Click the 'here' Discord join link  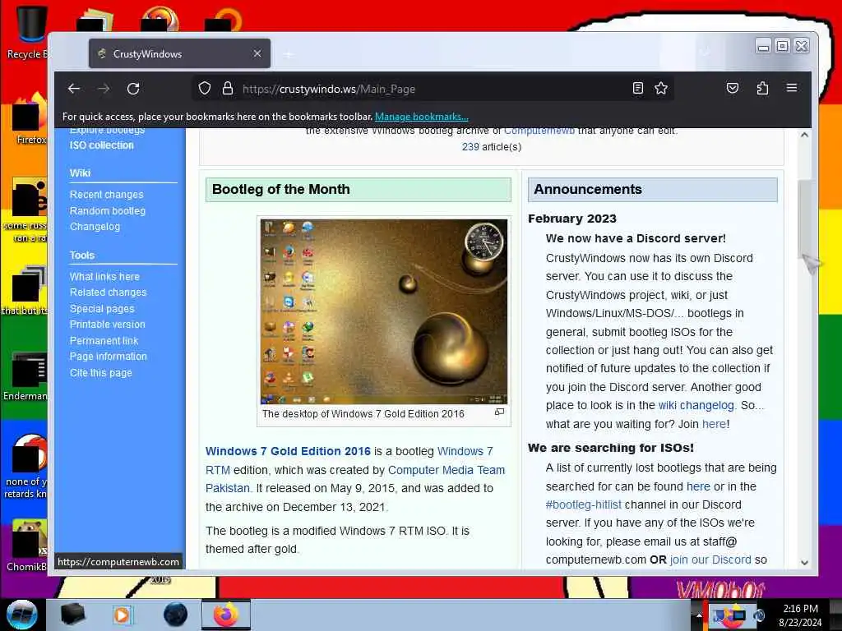pos(715,424)
